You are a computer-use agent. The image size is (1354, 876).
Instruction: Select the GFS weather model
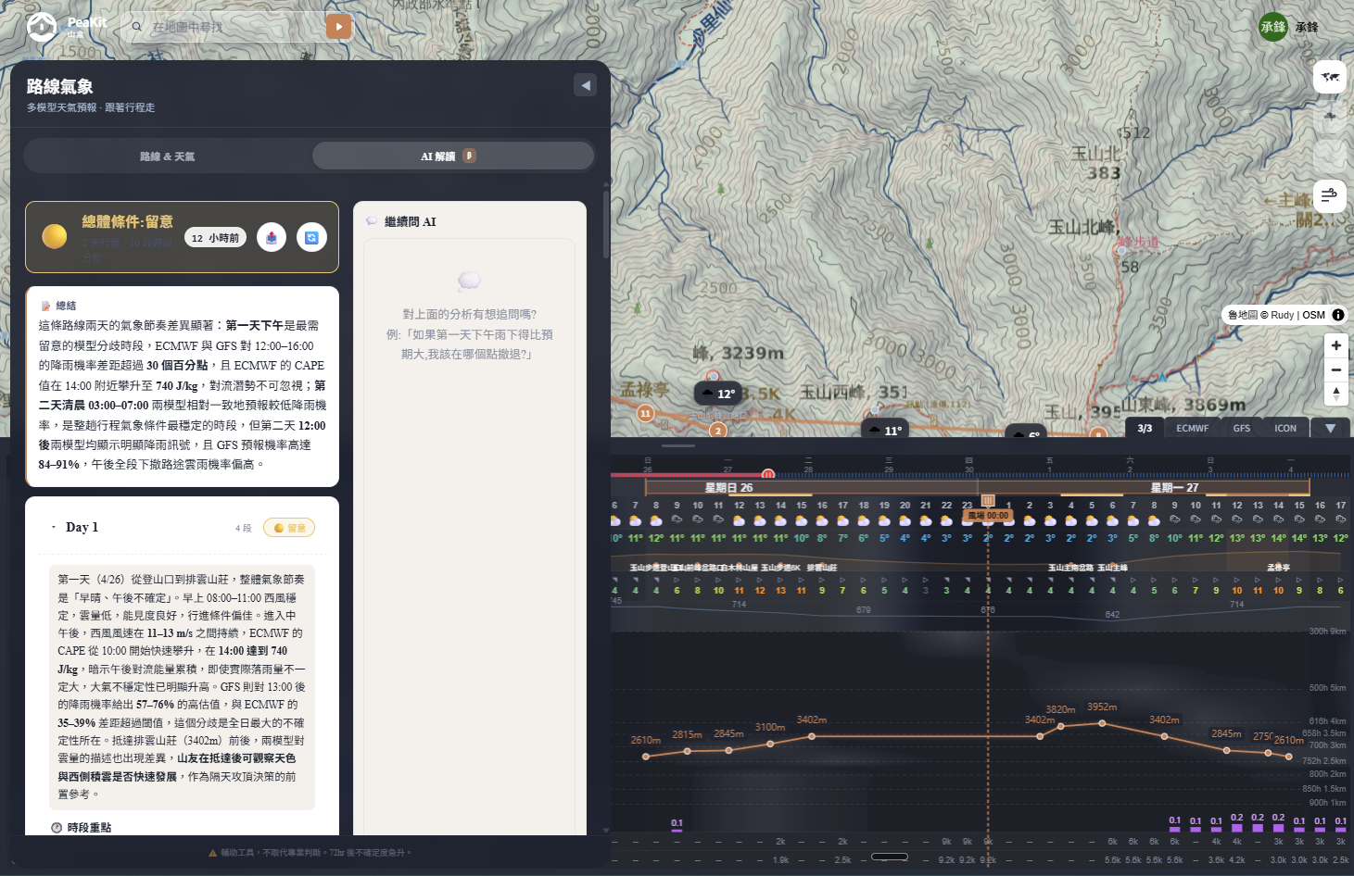(1242, 427)
